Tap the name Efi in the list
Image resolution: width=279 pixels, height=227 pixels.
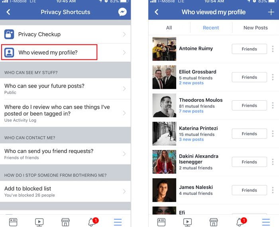182,213
